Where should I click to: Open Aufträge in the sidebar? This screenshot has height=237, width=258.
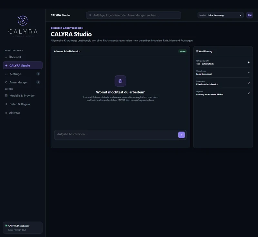coord(23,74)
